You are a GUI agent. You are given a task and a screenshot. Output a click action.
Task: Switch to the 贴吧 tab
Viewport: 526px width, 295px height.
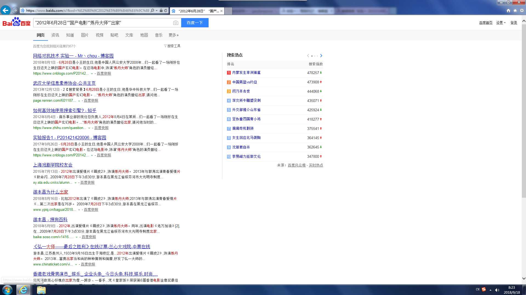114,35
